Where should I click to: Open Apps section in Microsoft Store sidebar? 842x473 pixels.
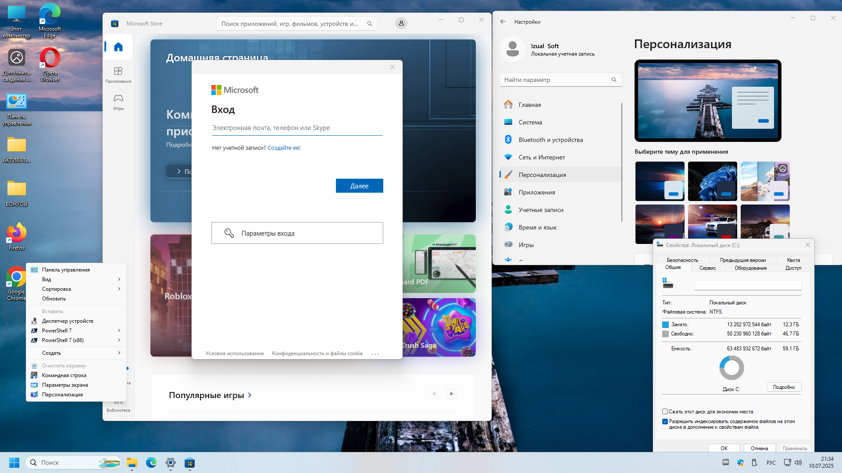click(118, 74)
